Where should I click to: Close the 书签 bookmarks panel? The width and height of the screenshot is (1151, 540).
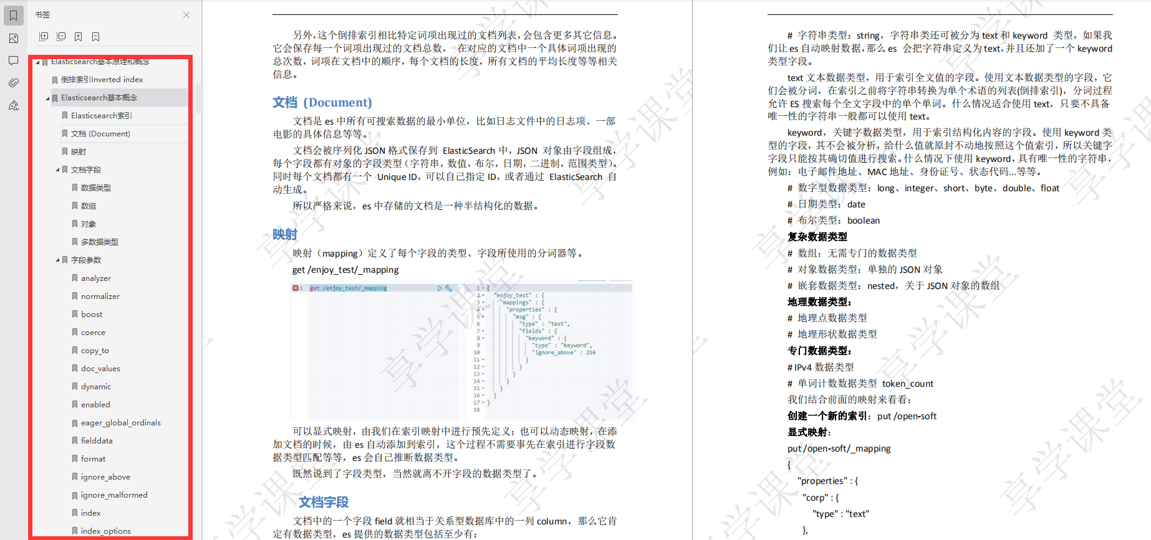coord(186,15)
